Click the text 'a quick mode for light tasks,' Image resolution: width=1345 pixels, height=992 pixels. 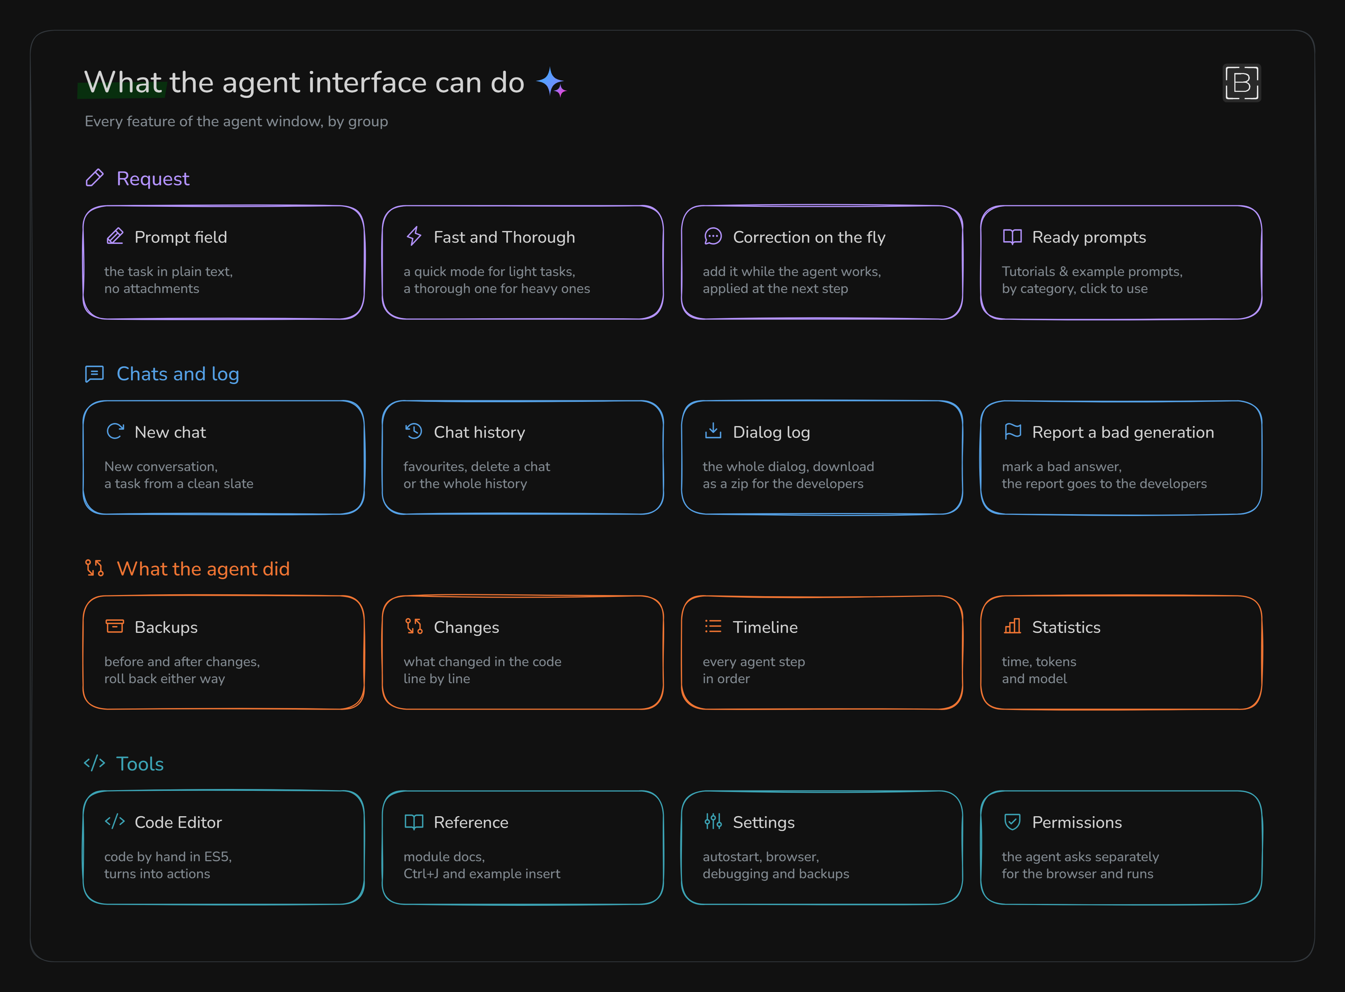(x=489, y=271)
